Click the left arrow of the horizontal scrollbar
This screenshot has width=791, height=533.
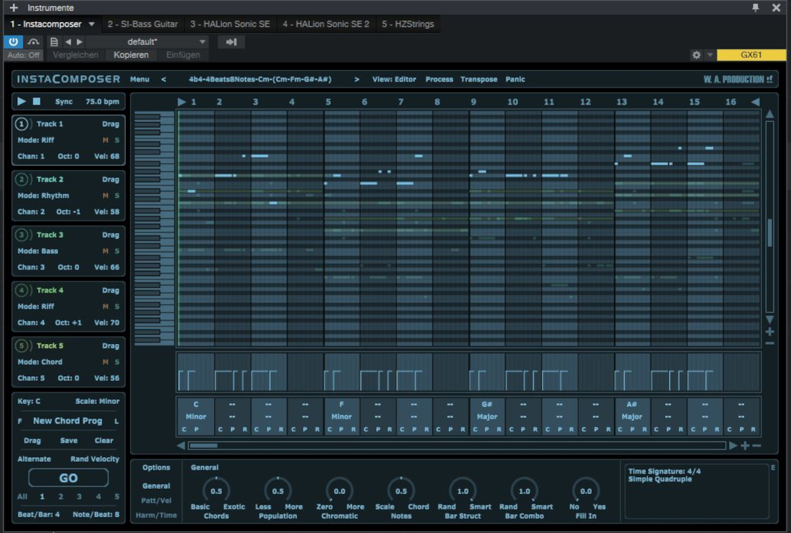181,445
